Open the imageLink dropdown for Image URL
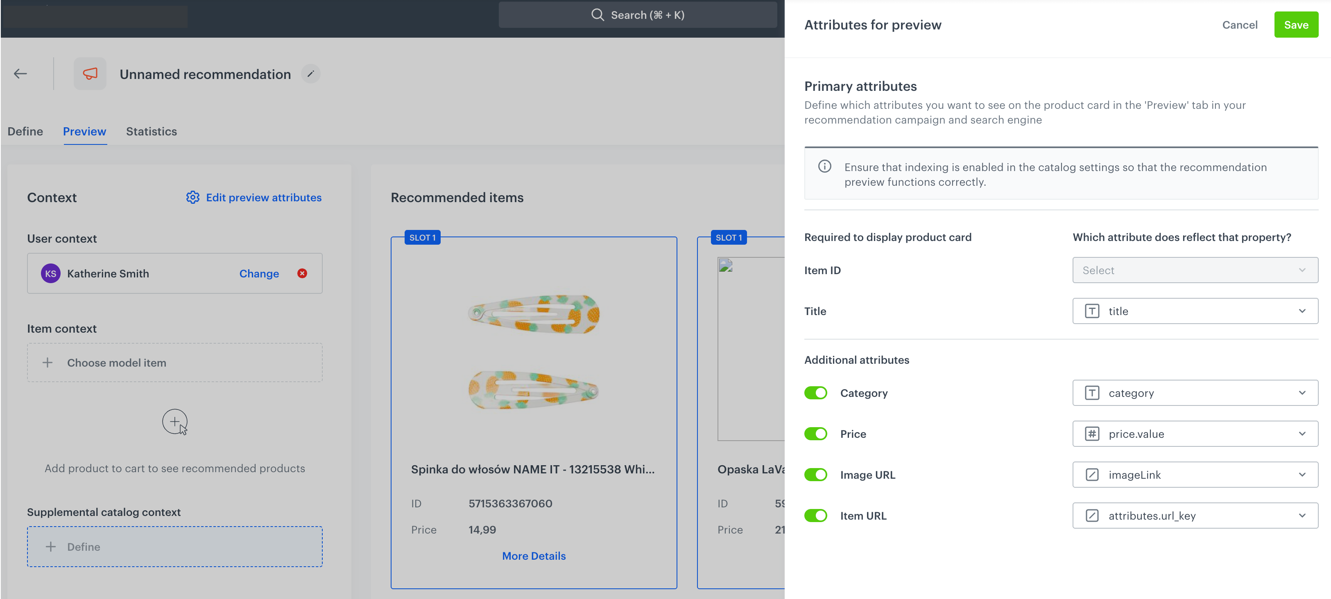This screenshot has height=599, width=1331. (1195, 475)
